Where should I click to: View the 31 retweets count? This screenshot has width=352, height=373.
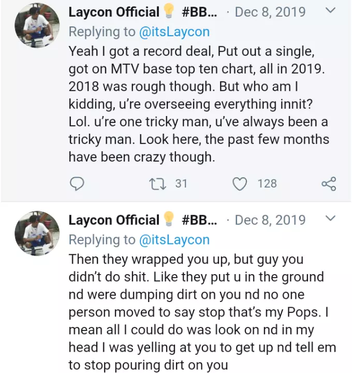(x=181, y=183)
